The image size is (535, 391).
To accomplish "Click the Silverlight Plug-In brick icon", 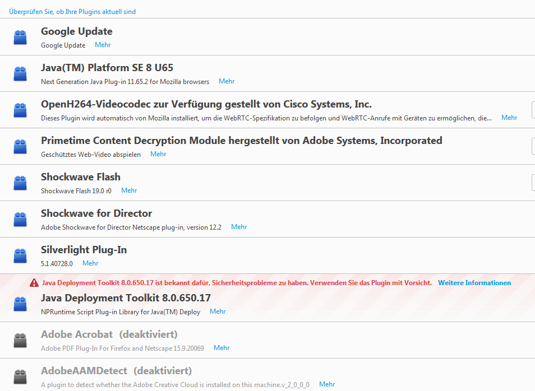I will (20, 256).
